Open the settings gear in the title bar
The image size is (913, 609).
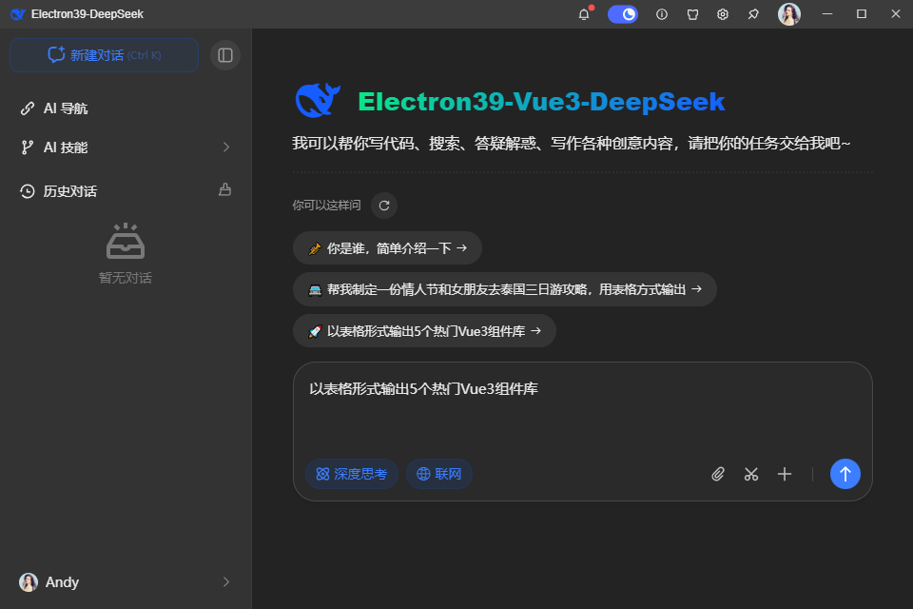[723, 13]
